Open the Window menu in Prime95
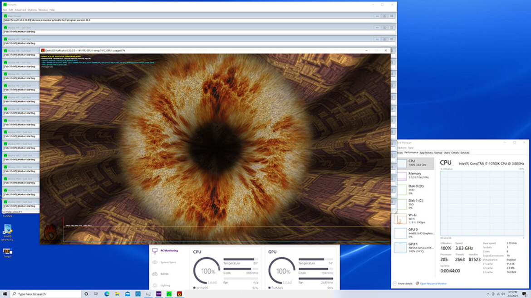The image size is (531, 298). [x=43, y=10]
